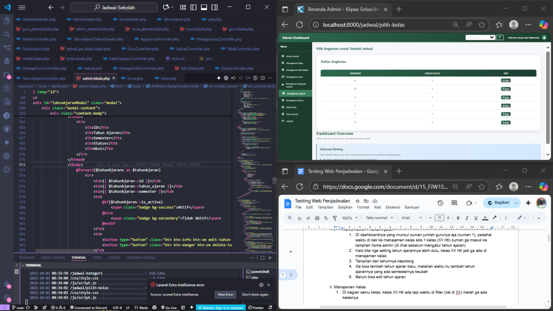Open version history in Google Docs
Viewport: 553px width, 311px height.
pyautogui.click(x=440, y=203)
